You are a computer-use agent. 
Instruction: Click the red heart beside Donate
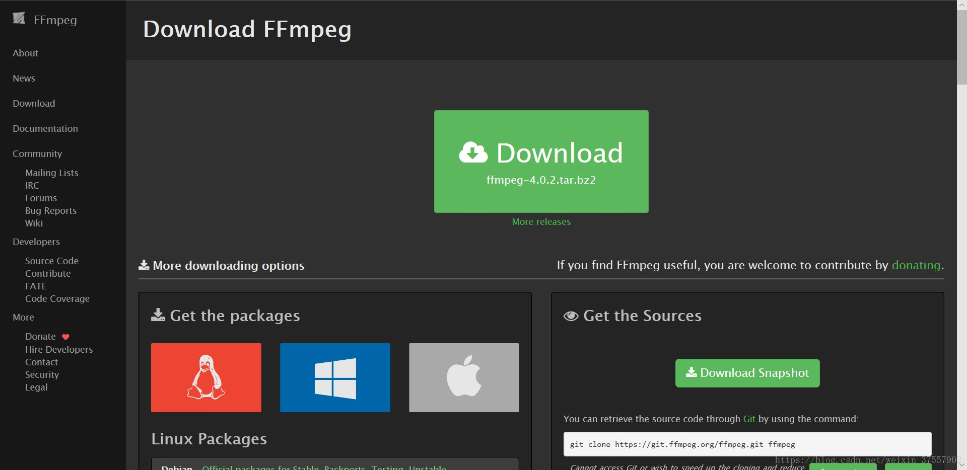(x=65, y=337)
